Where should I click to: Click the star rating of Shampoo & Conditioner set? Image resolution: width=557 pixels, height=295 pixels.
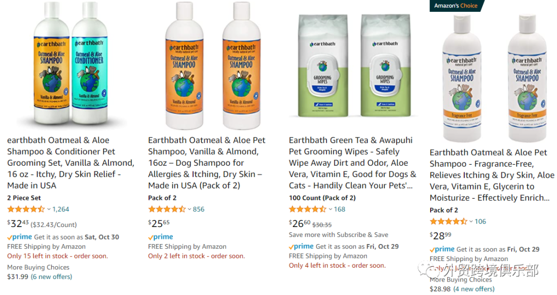click(26, 209)
